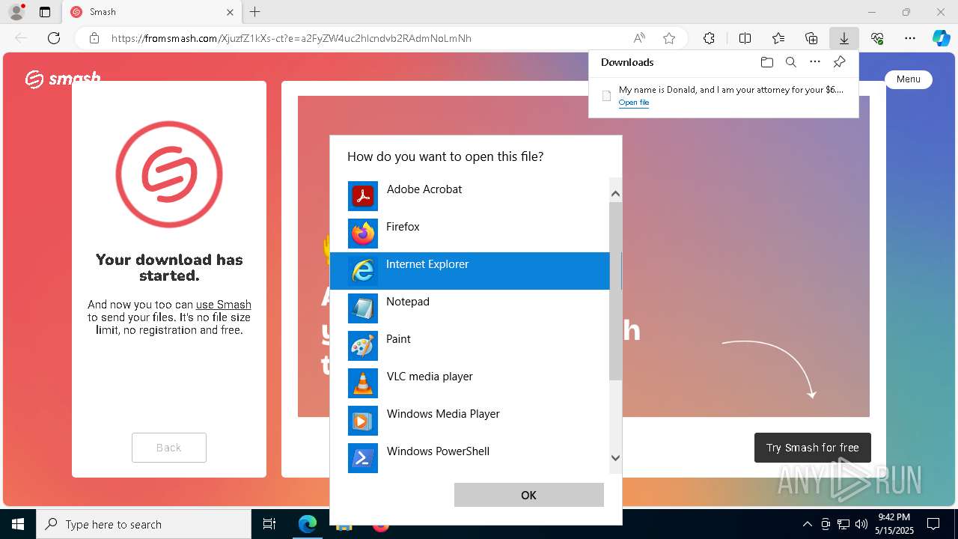Open Browser essentials heart icon

pos(877,38)
